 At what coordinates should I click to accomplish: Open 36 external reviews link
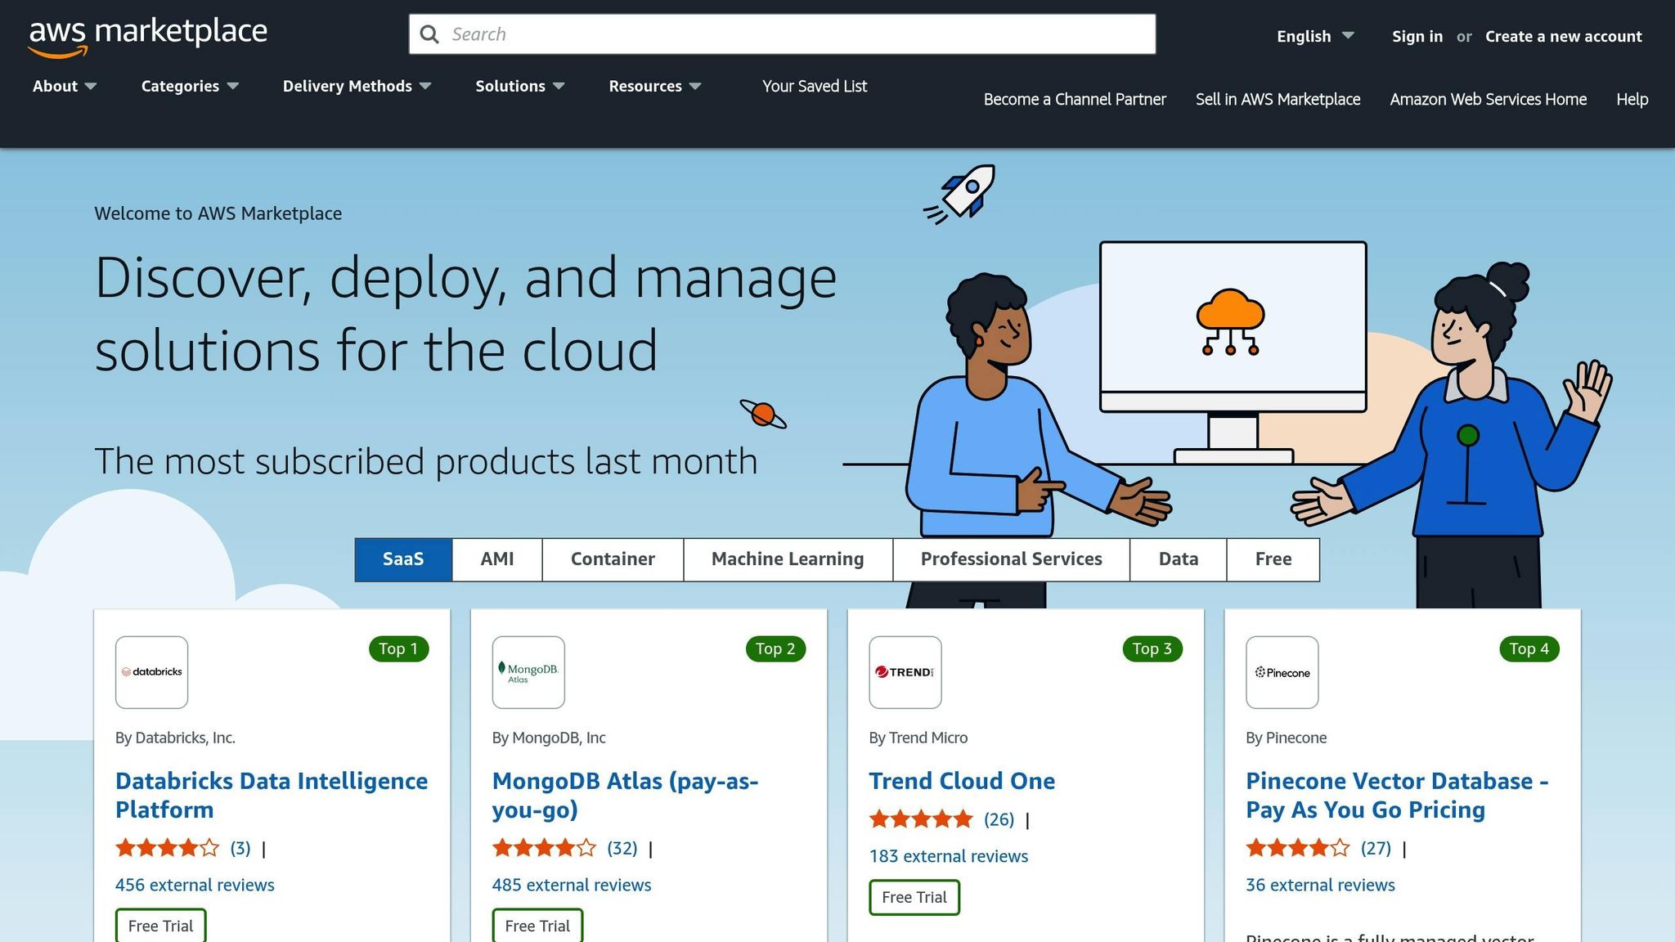[x=1320, y=885]
